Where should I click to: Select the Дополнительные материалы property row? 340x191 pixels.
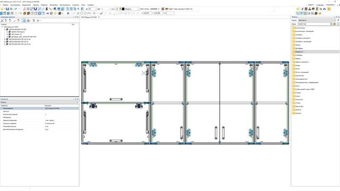[39, 129]
